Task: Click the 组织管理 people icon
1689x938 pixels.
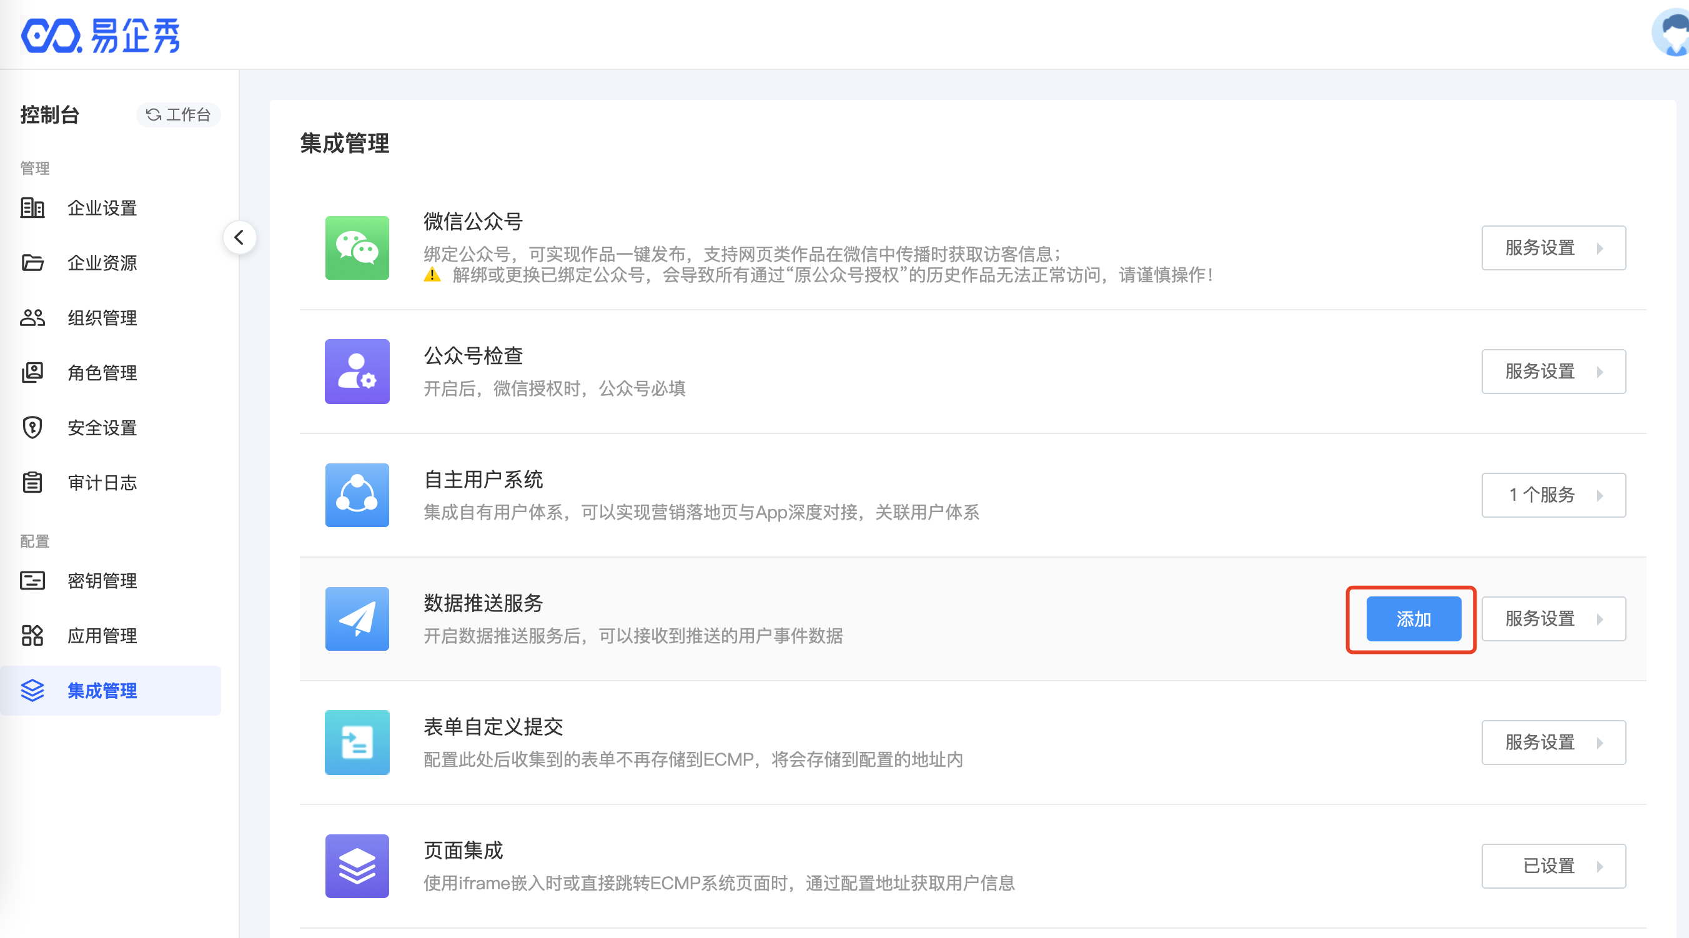Action: tap(32, 318)
